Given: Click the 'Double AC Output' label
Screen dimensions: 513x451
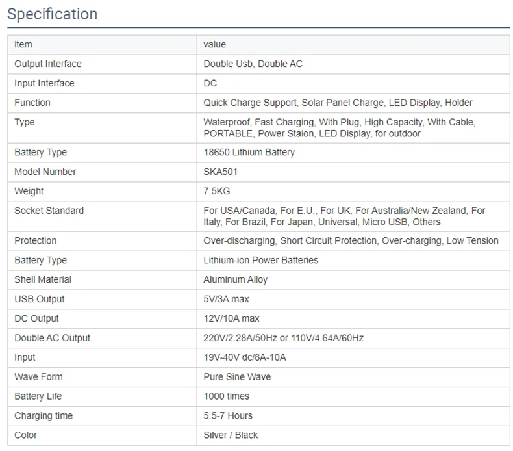Looking at the screenshot, I should click(x=52, y=338).
